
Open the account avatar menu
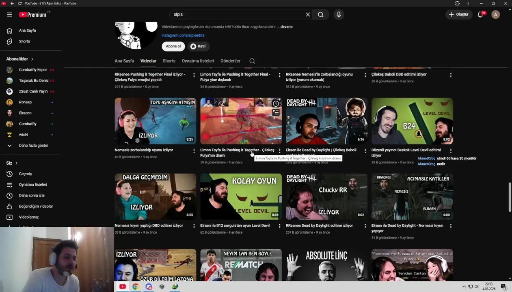495,15
